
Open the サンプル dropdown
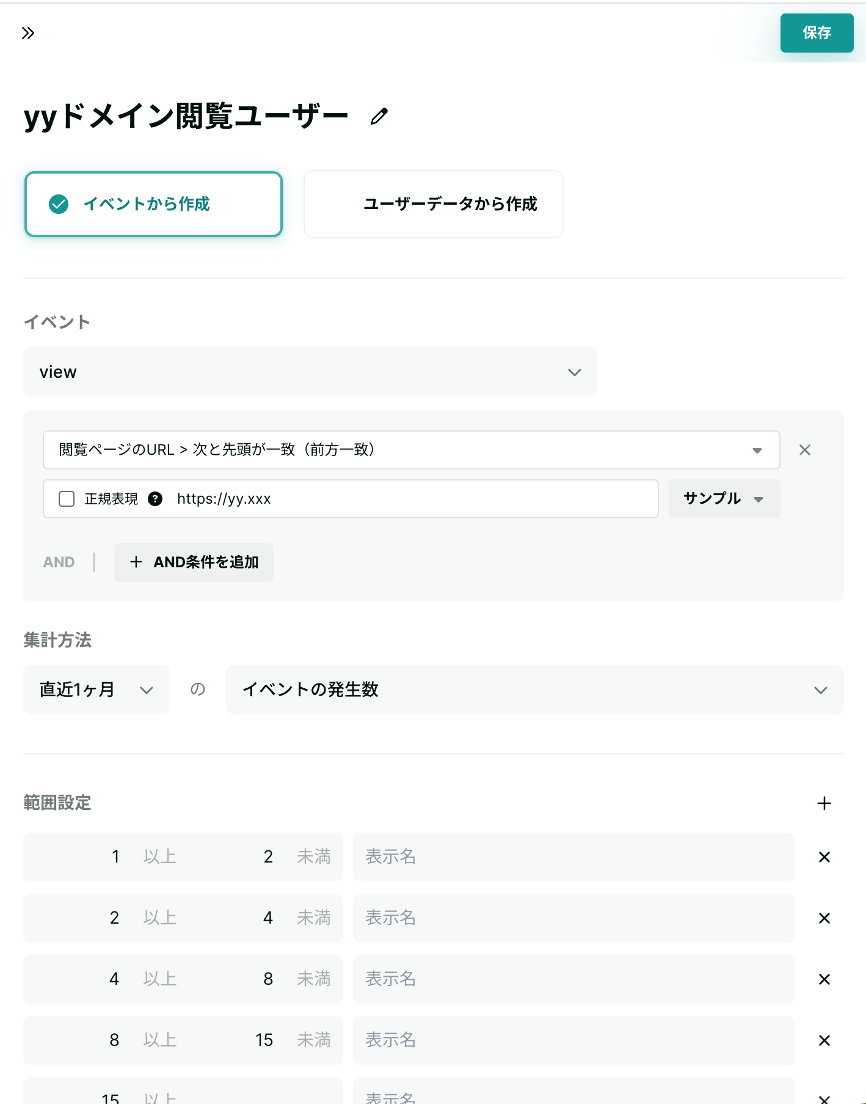724,499
